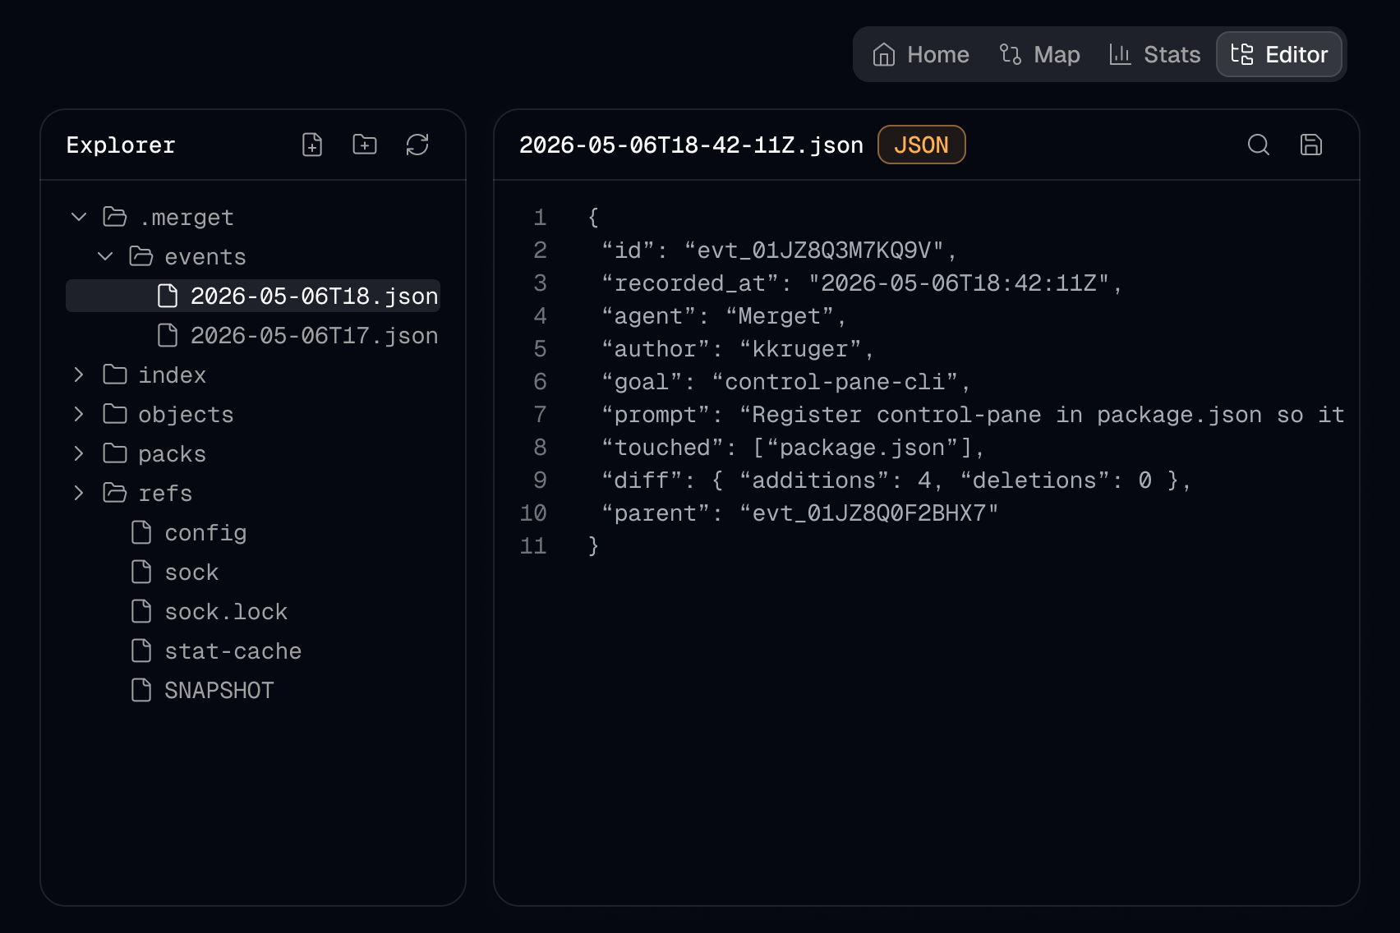1400x933 pixels.
Task: Click the "agent": "Merget" line
Action: pos(723,315)
